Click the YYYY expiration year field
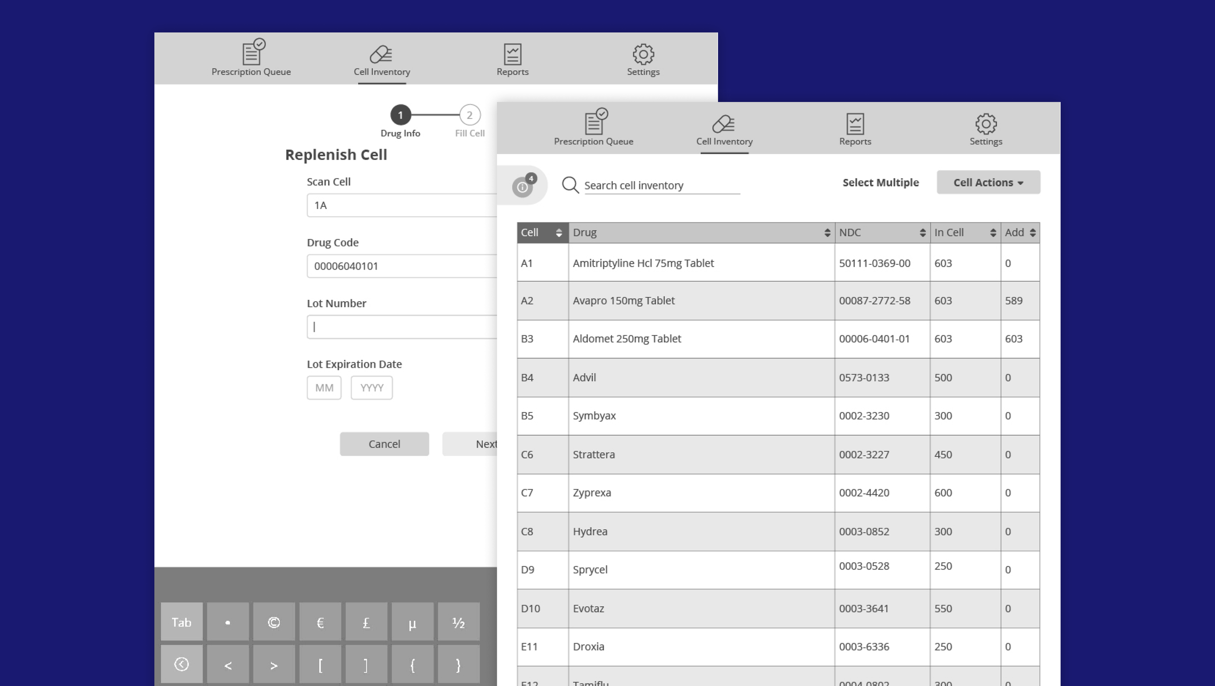 (x=372, y=388)
